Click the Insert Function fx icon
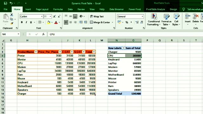This screenshot has height=114, width=203. (x=43, y=34)
